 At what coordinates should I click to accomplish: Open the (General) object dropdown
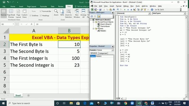point(149,13)
